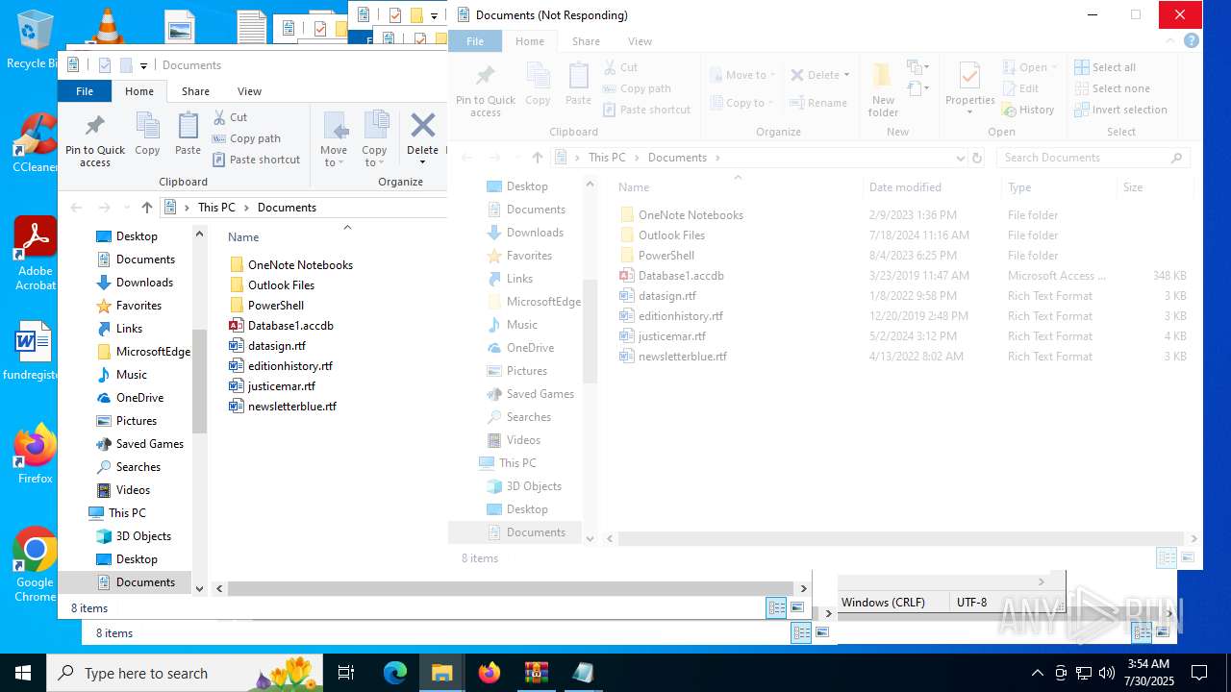Open notification center on taskbar

coord(1199,673)
